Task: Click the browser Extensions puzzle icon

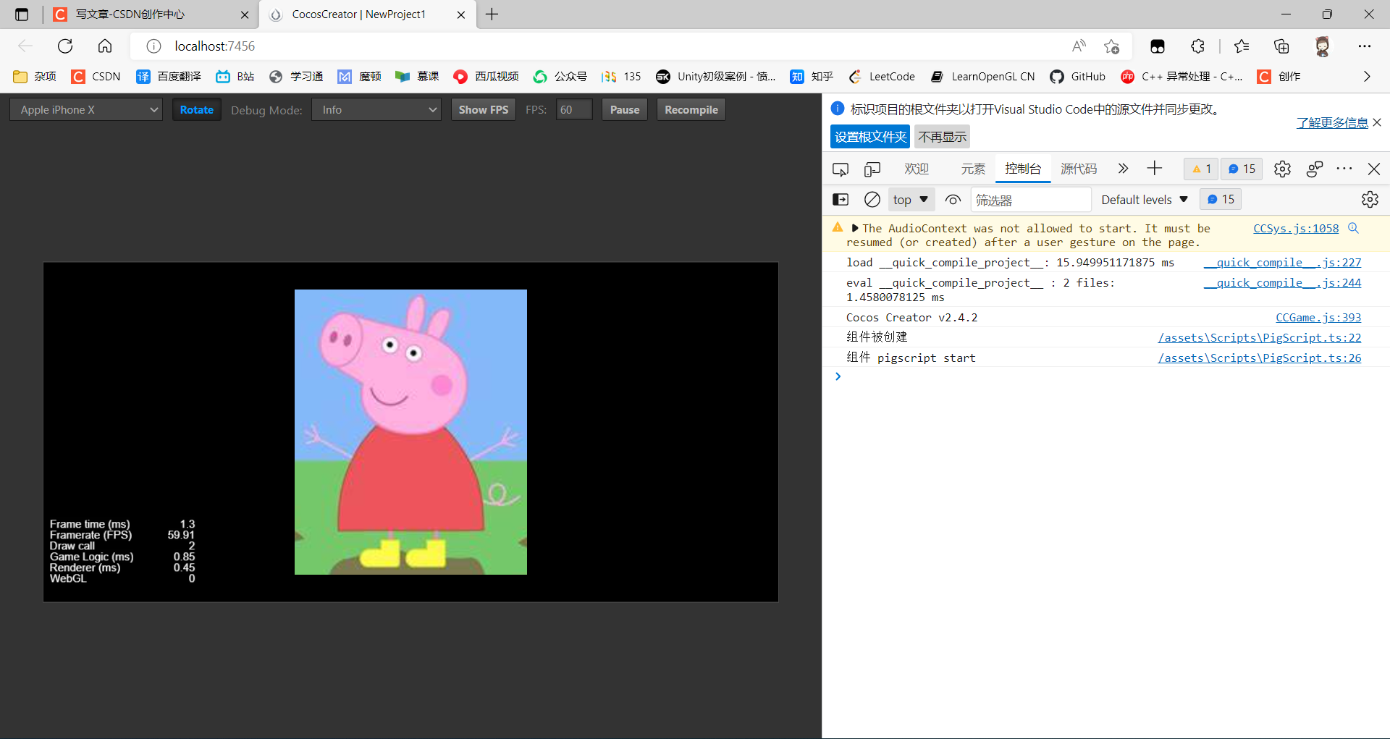Action: [1197, 46]
